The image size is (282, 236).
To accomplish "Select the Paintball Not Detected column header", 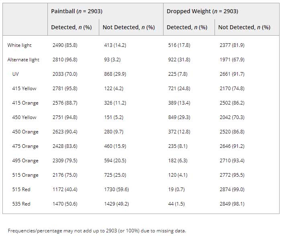I will [x=129, y=27].
